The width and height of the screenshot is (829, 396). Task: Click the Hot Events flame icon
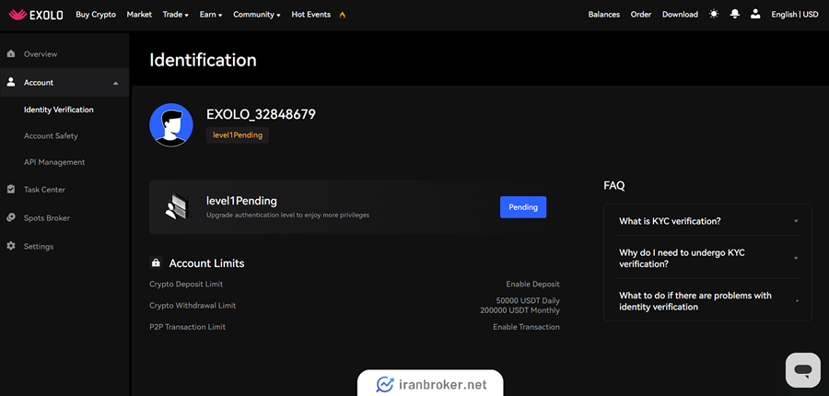(x=342, y=15)
